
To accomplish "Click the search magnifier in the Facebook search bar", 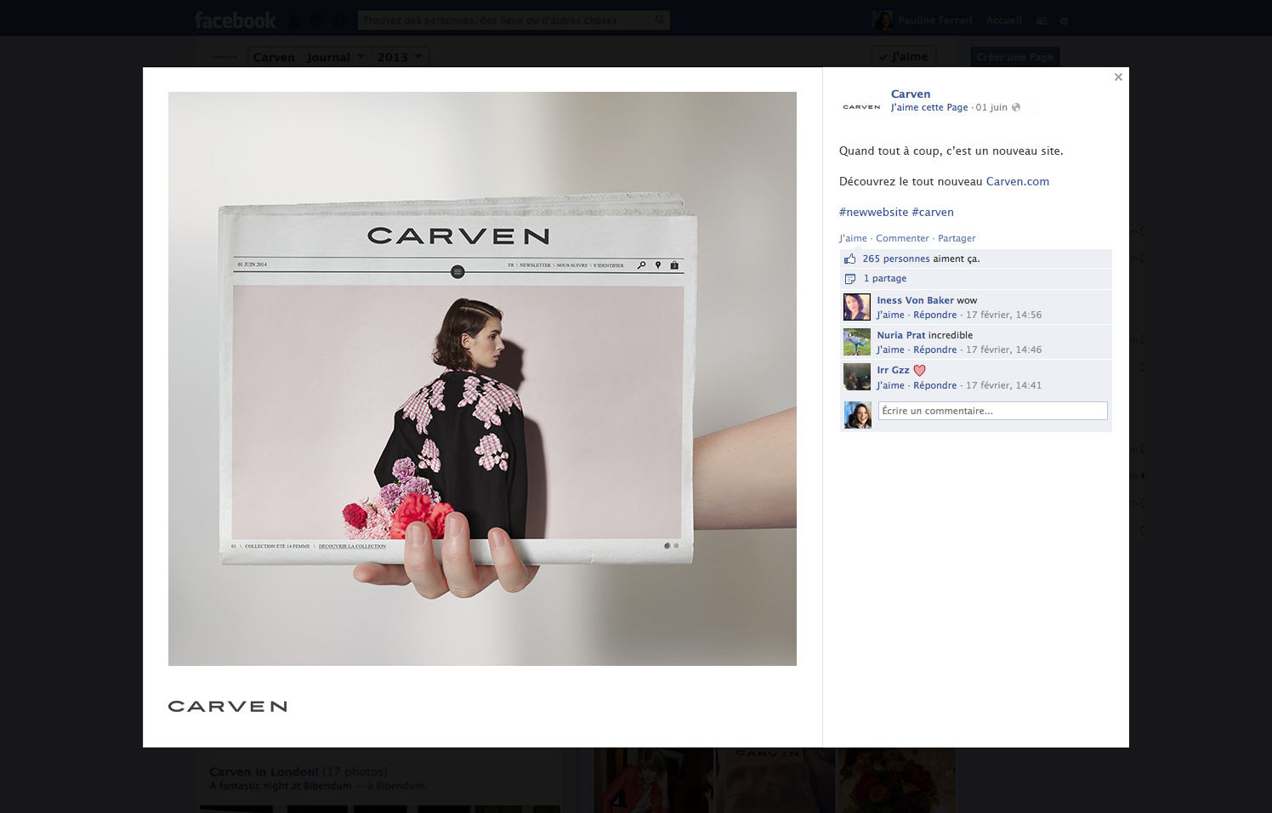I will pos(660,19).
